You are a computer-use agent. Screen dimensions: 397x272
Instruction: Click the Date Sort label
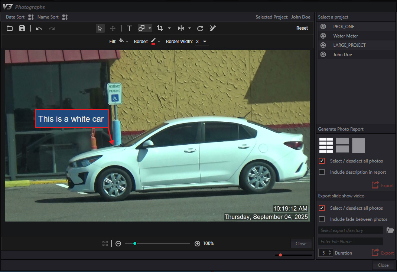click(15, 17)
